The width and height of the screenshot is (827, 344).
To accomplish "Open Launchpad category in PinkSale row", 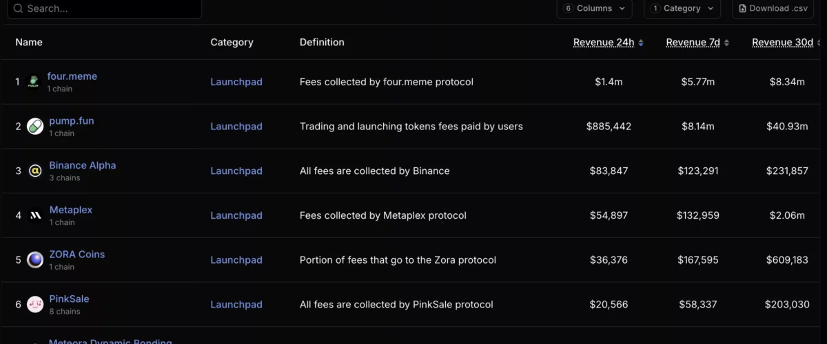I will coord(236,305).
